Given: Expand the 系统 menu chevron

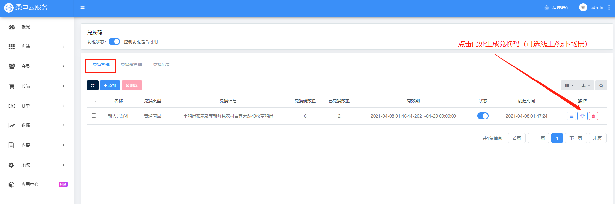Looking at the screenshot, I should pos(64,165).
